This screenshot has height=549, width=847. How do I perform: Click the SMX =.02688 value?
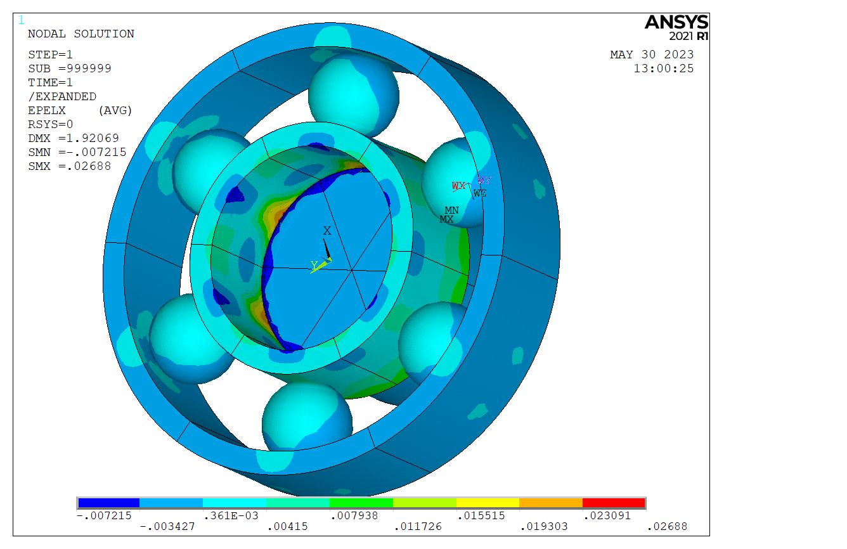click(x=70, y=166)
